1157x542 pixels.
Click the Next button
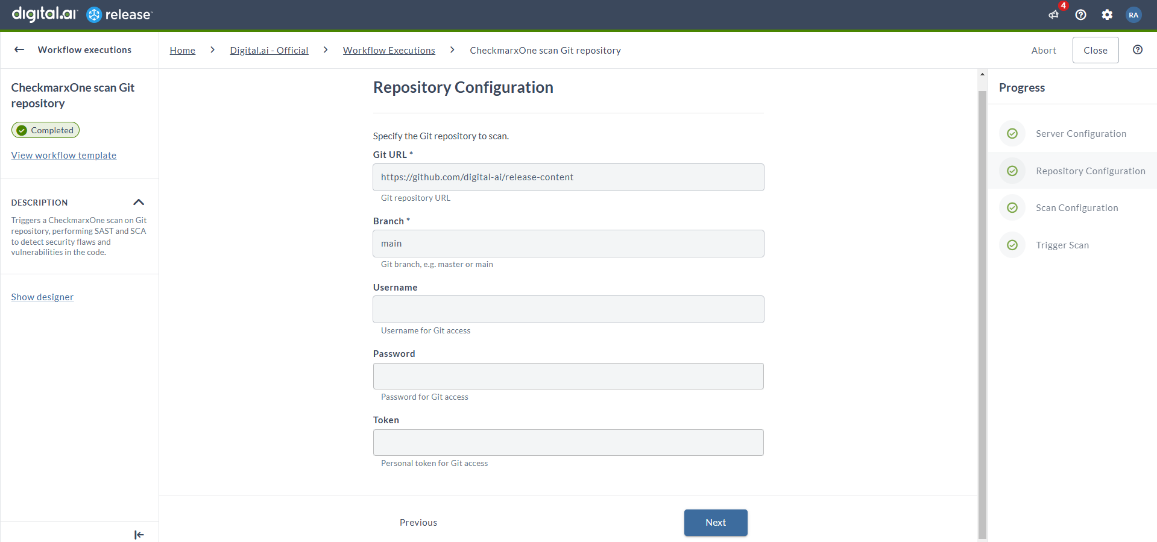coord(716,523)
